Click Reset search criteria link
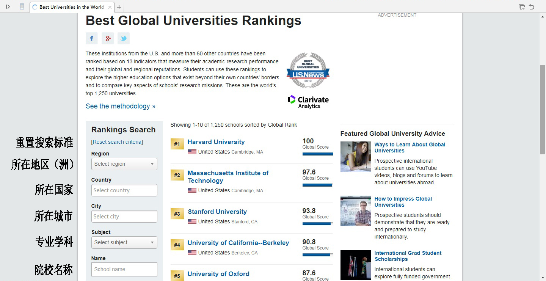Viewport: 546px width, 281px height. click(118, 142)
